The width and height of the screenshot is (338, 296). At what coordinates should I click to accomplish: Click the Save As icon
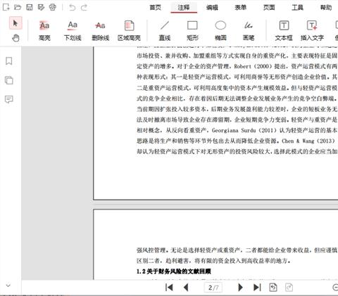tap(41, 8)
